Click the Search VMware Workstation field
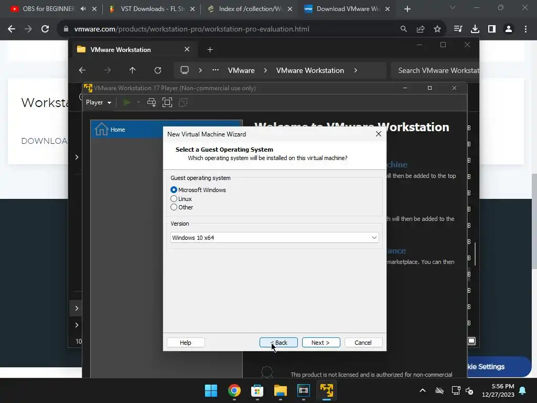Screen dimensions: 537x403 (x=435, y=70)
